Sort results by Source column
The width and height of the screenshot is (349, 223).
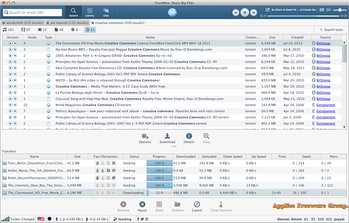point(325,37)
